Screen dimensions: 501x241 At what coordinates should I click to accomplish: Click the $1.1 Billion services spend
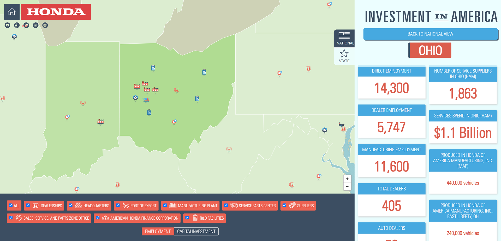tap(463, 133)
